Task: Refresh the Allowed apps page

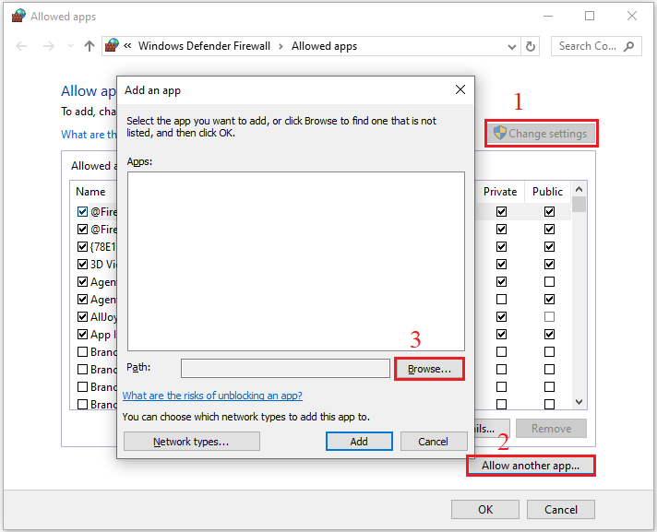Action: coord(531,46)
